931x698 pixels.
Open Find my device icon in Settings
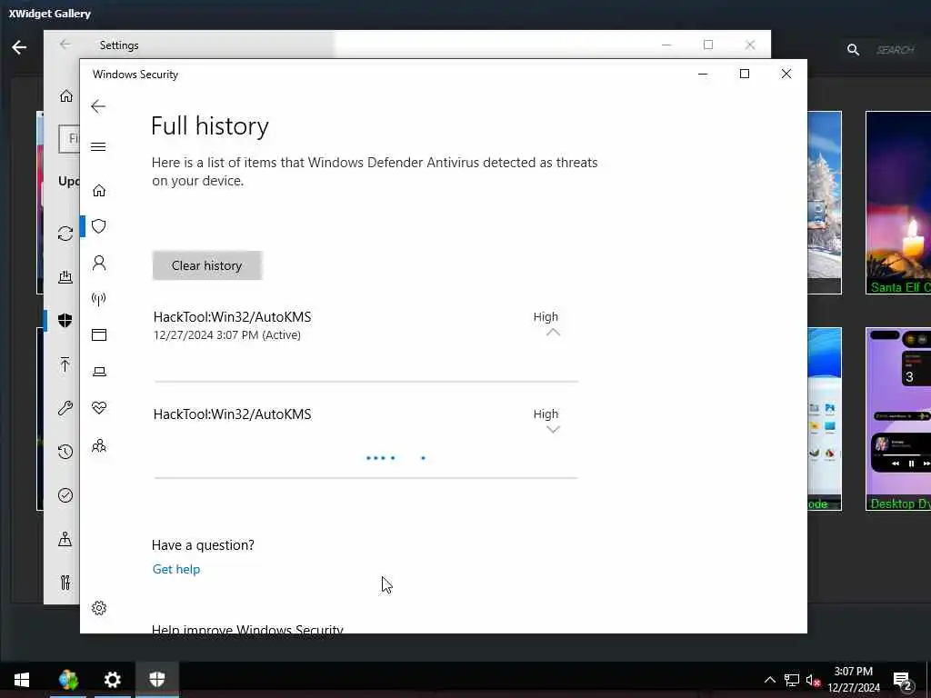(65, 539)
